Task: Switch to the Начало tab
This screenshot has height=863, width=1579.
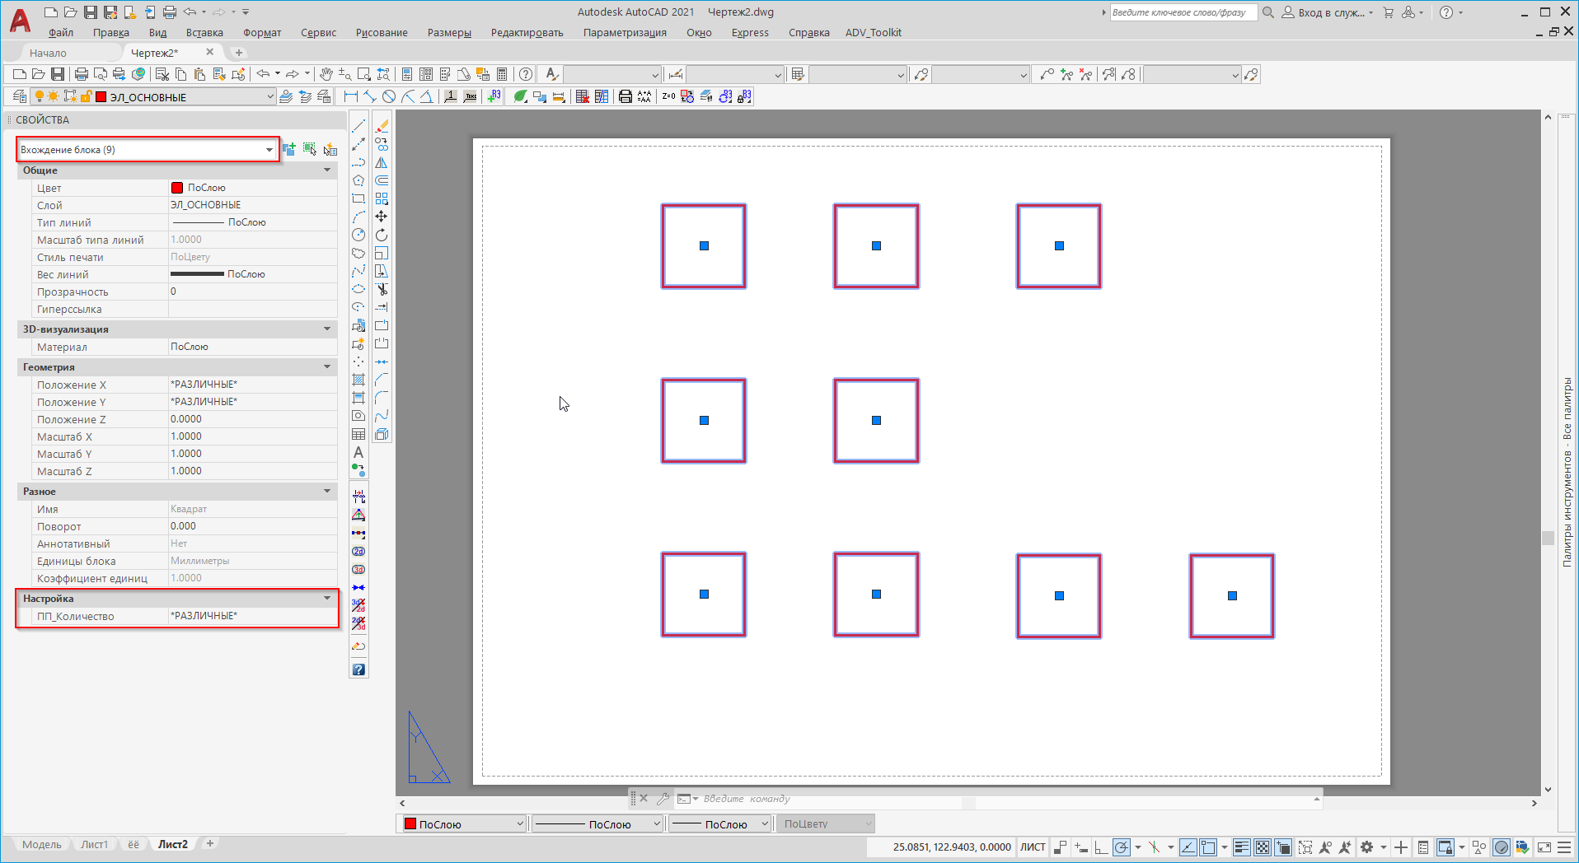Action: pos(48,53)
